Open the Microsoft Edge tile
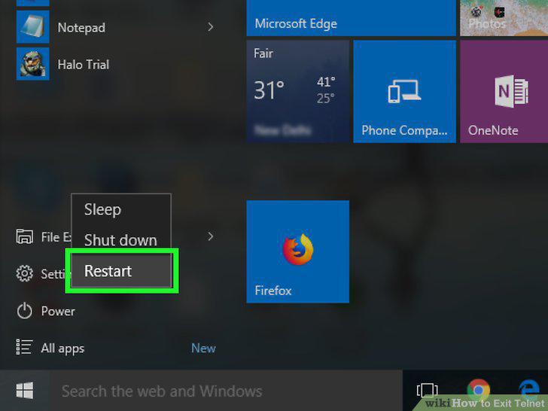The height and width of the screenshot is (411, 548). click(352, 18)
